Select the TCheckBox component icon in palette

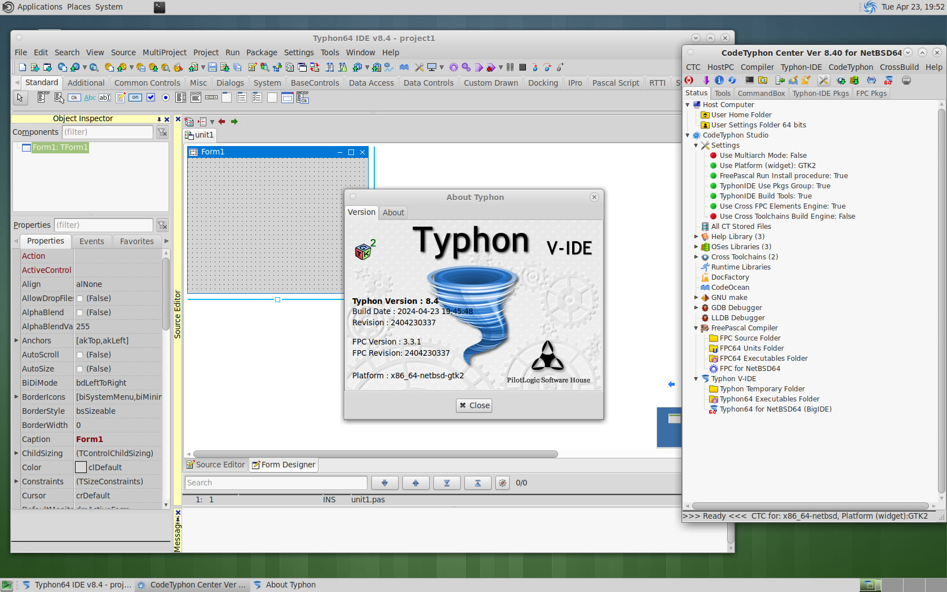coord(151,98)
